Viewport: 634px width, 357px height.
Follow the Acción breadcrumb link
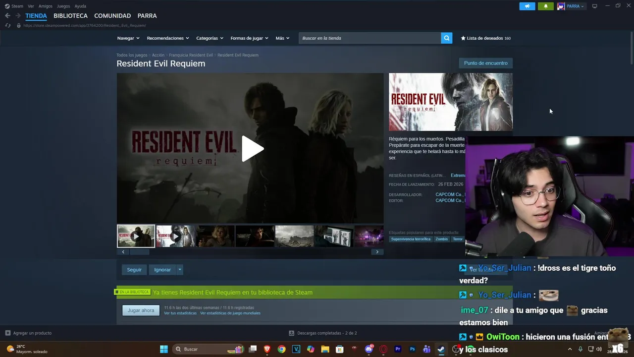click(x=158, y=55)
